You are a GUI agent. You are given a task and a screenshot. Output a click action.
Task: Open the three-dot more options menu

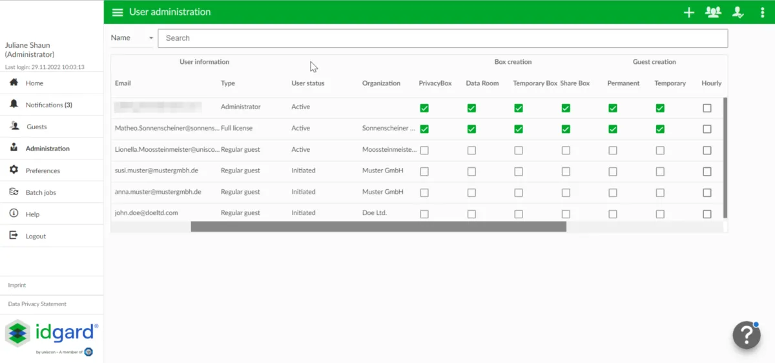point(762,12)
